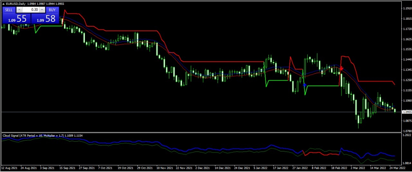The height and width of the screenshot is (172, 412).
Task: Click the 12 Aug 2021 date label
Action: tap(9, 168)
